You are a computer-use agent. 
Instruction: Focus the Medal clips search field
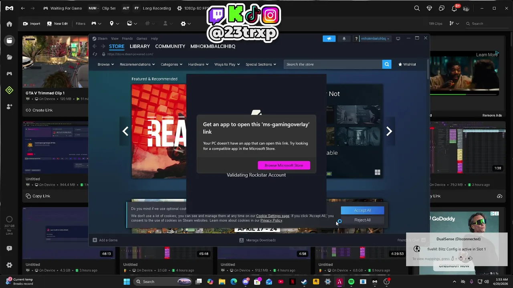(x=486, y=24)
